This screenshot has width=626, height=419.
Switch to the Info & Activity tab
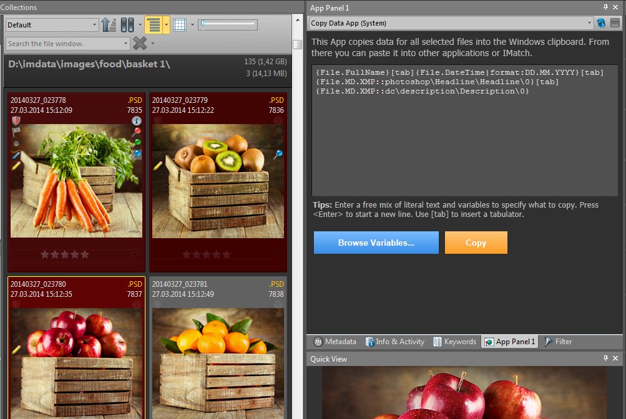click(x=395, y=342)
